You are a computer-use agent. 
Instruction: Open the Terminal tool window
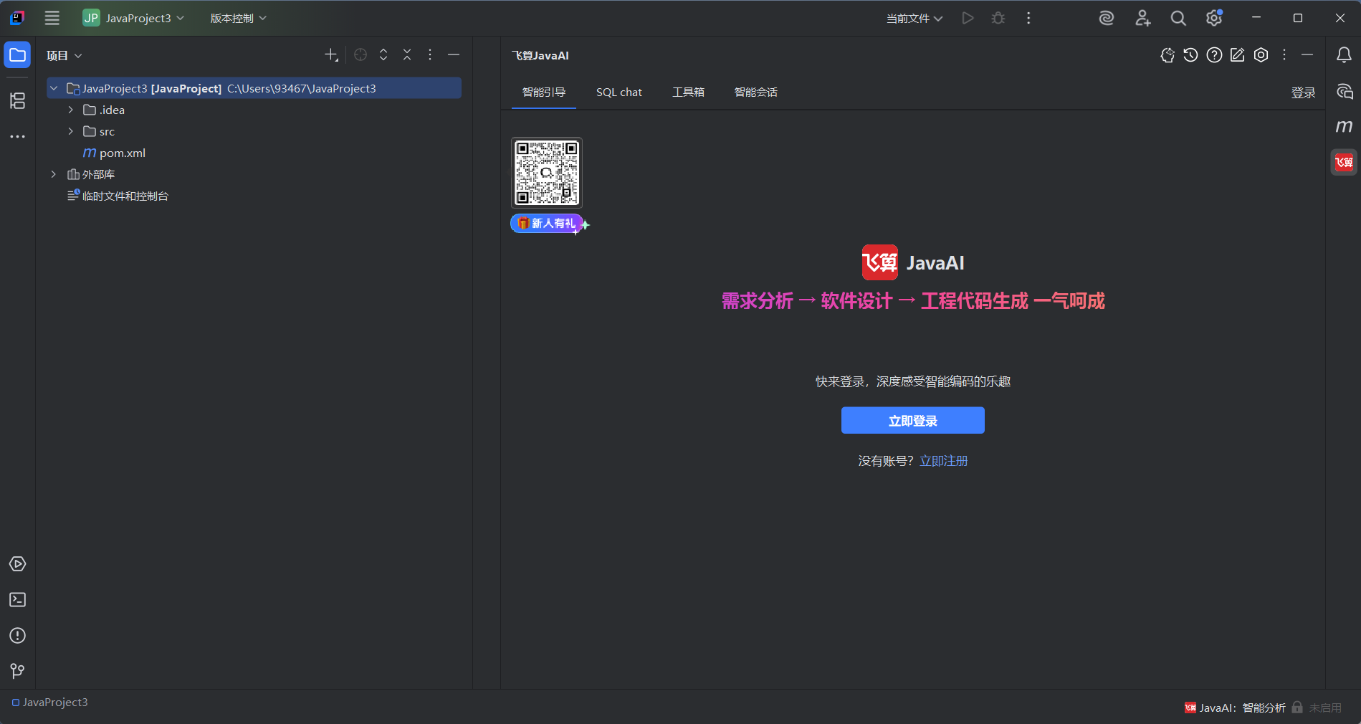click(x=17, y=600)
